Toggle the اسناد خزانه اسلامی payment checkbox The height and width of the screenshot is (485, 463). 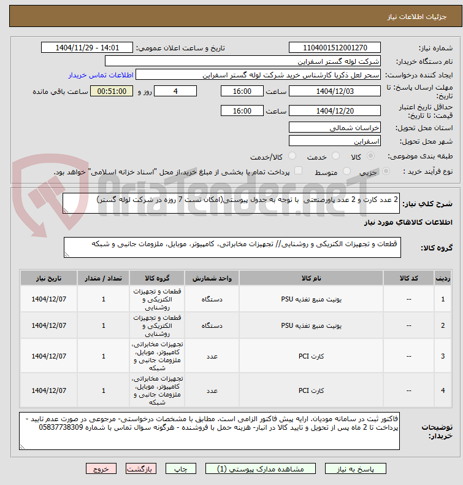[299, 171]
